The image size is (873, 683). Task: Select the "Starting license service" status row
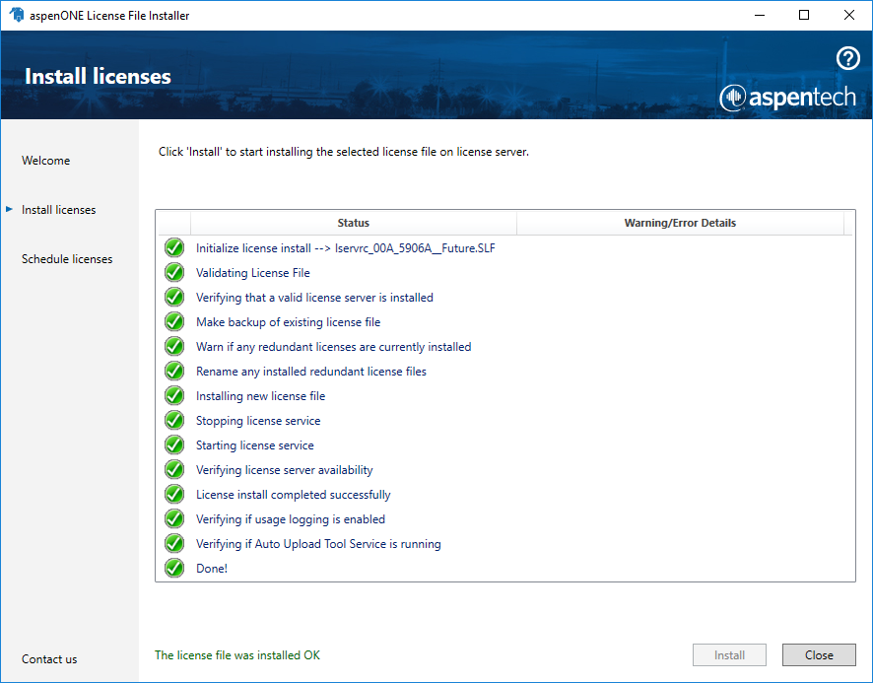tap(254, 444)
